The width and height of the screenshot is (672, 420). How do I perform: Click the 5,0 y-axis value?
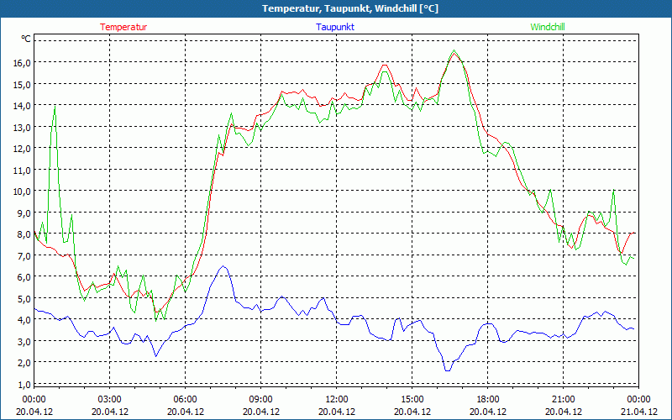pos(24,298)
